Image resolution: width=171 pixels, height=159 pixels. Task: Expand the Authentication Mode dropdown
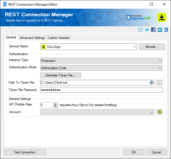click(x=160, y=68)
